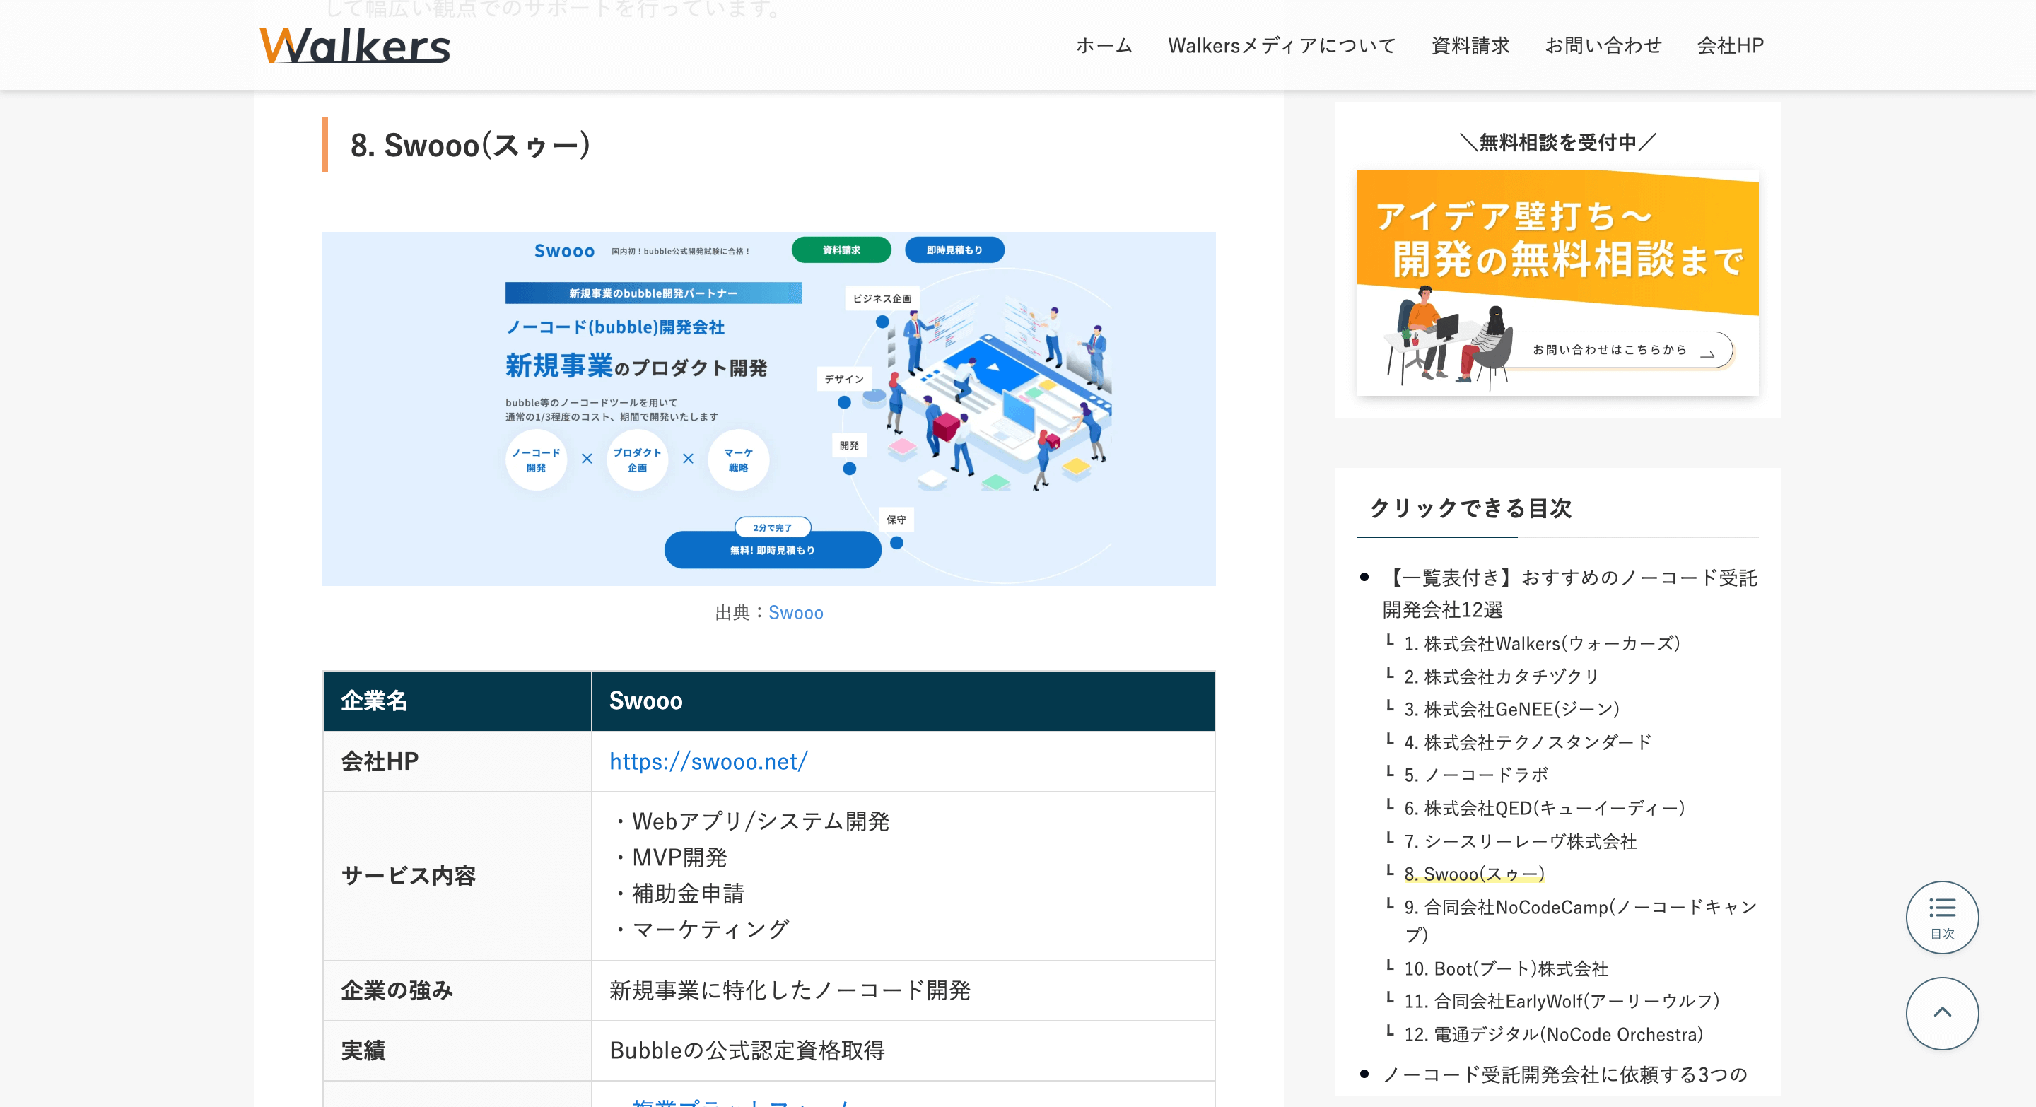Viewport: 2036px width, 1107px height.
Task: Go to 11. 合同会社EarlyWolf(アーリーウルフ) section
Action: [x=1561, y=1001]
